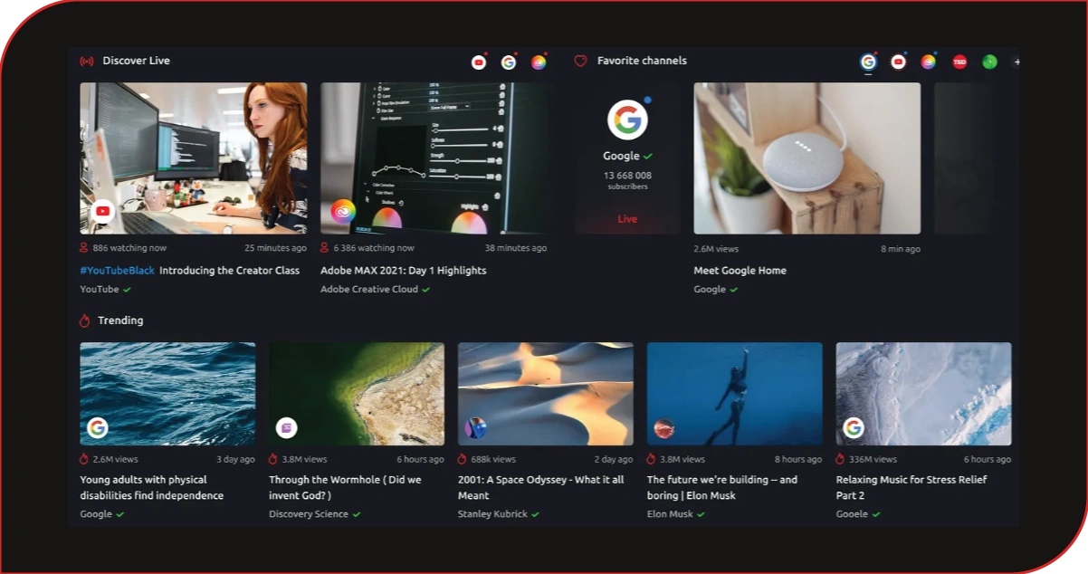Click verified checkmark next to Stanley Kubrick
This screenshot has height=574, width=1088.
click(x=535, y=514)
